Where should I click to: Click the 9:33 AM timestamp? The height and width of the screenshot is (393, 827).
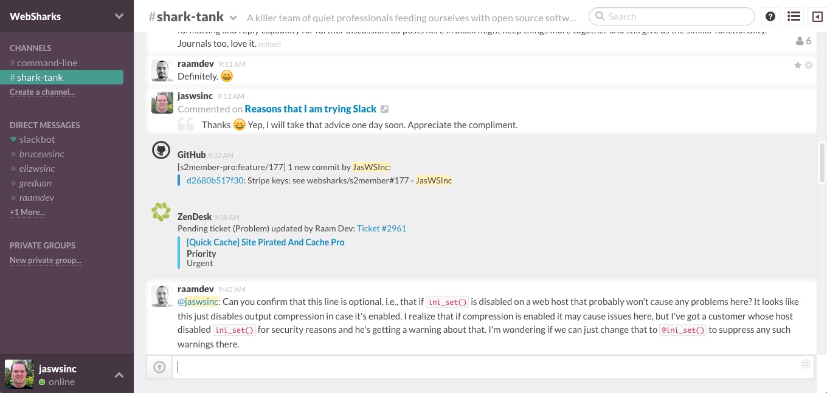tap(222, 155)
